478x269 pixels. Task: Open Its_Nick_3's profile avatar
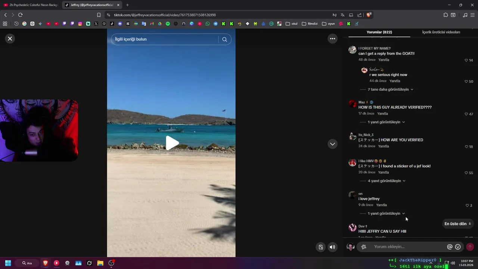[x=353, y=136]
